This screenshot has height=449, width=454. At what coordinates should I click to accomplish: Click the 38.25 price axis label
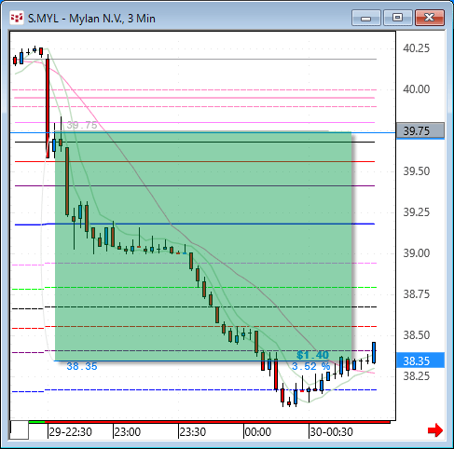pos(417,376)
